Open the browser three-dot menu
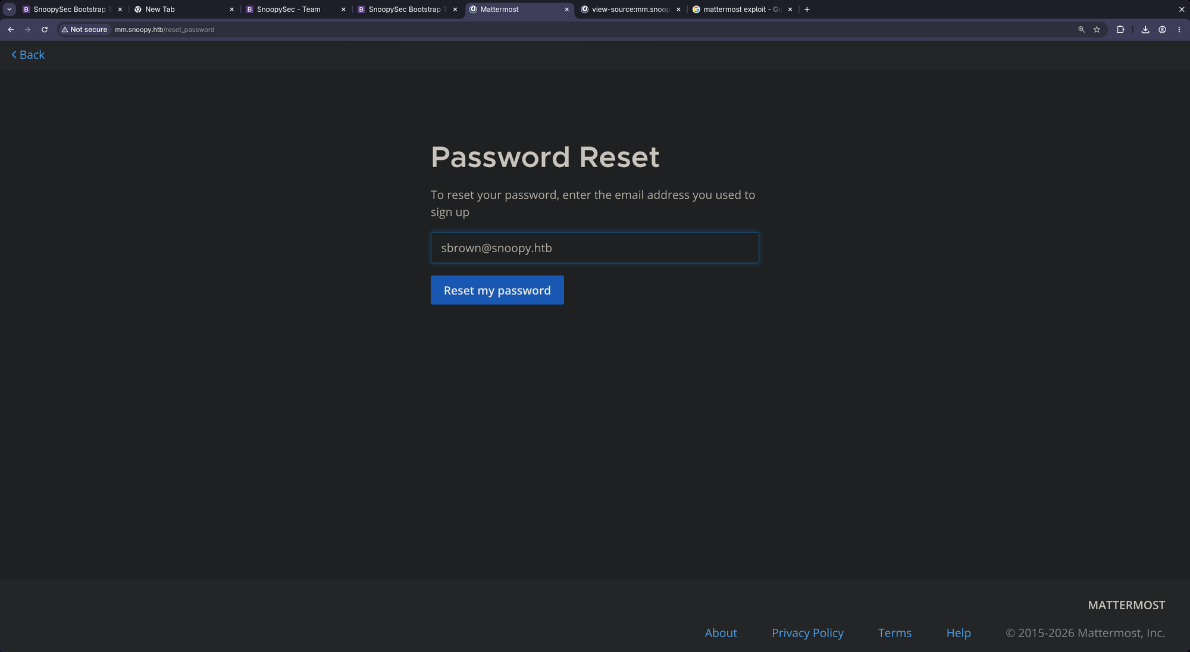The height and width of the screenshot is (652, 1190). point(1179,29)
